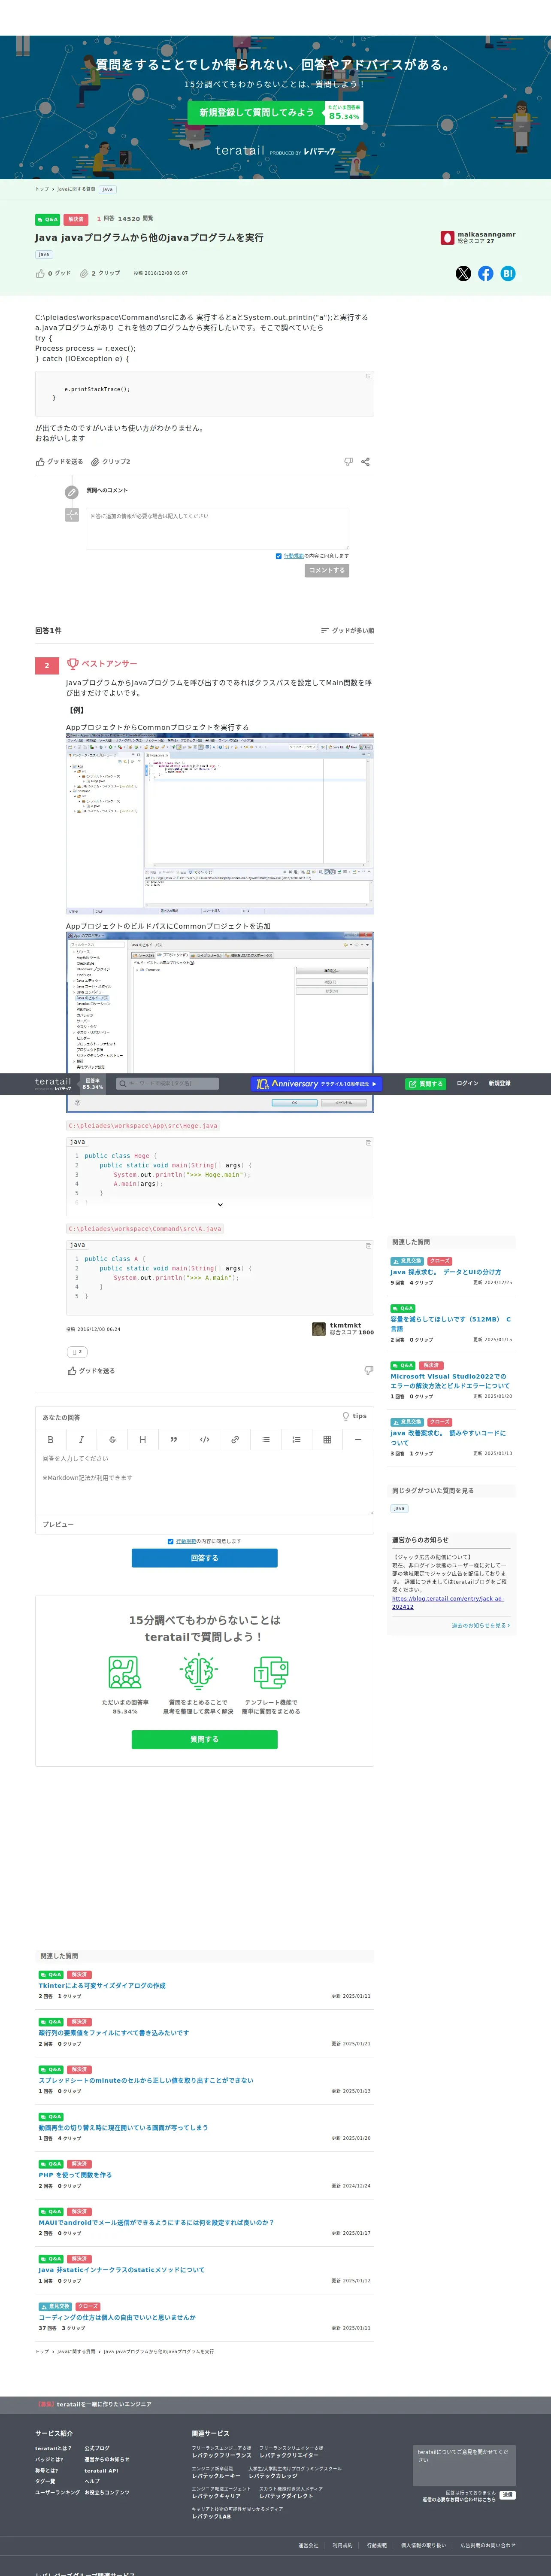
Task: Insert numbered list in the answer editor
Action: click(x=296, y=1439)
